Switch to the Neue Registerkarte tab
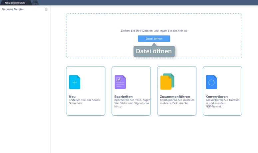This screenshot has height=153, width=258. (15, 3)
